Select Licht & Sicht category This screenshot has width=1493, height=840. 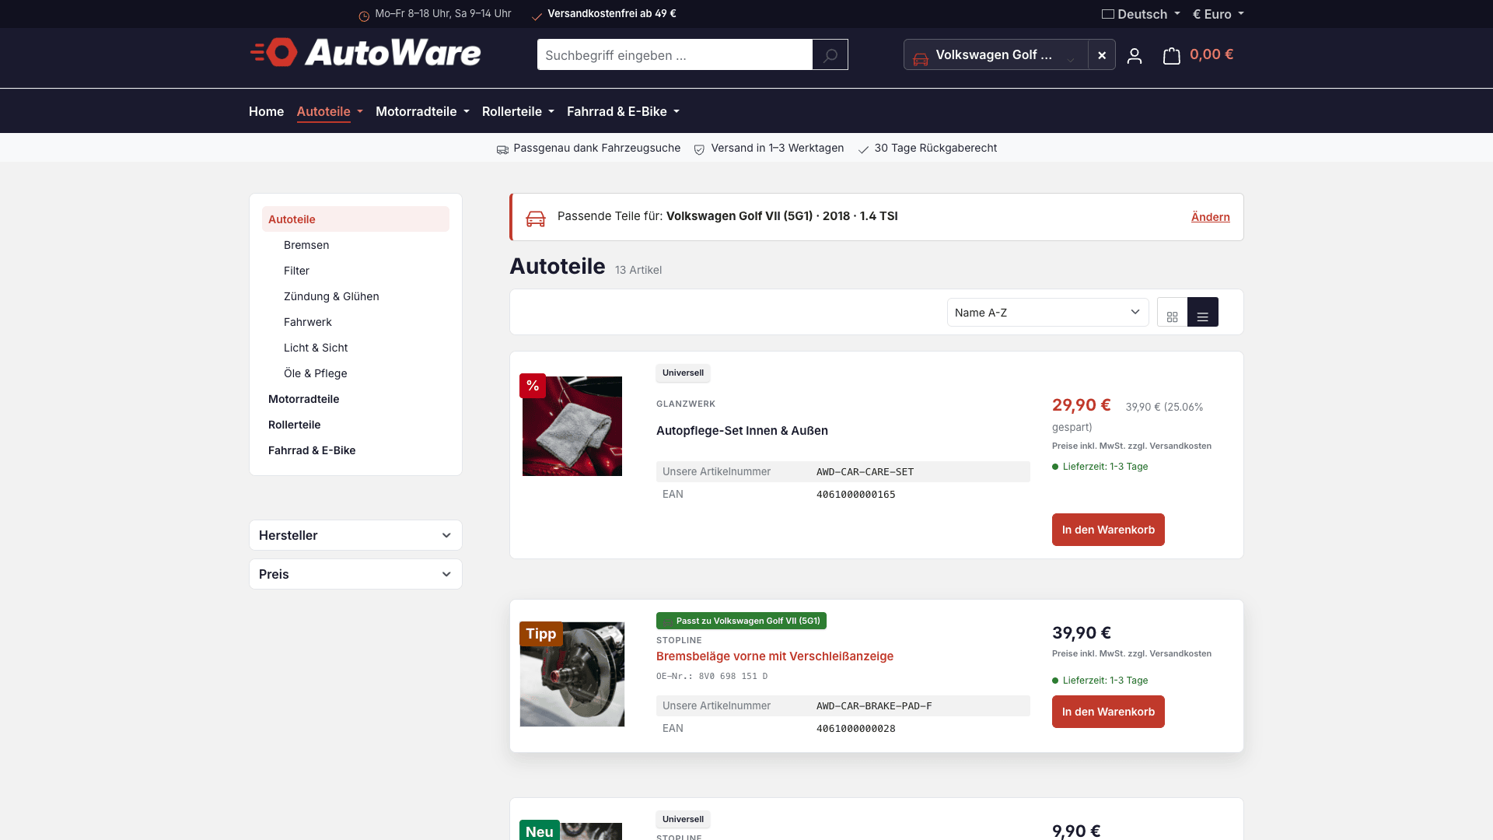[x=316, y=348]
